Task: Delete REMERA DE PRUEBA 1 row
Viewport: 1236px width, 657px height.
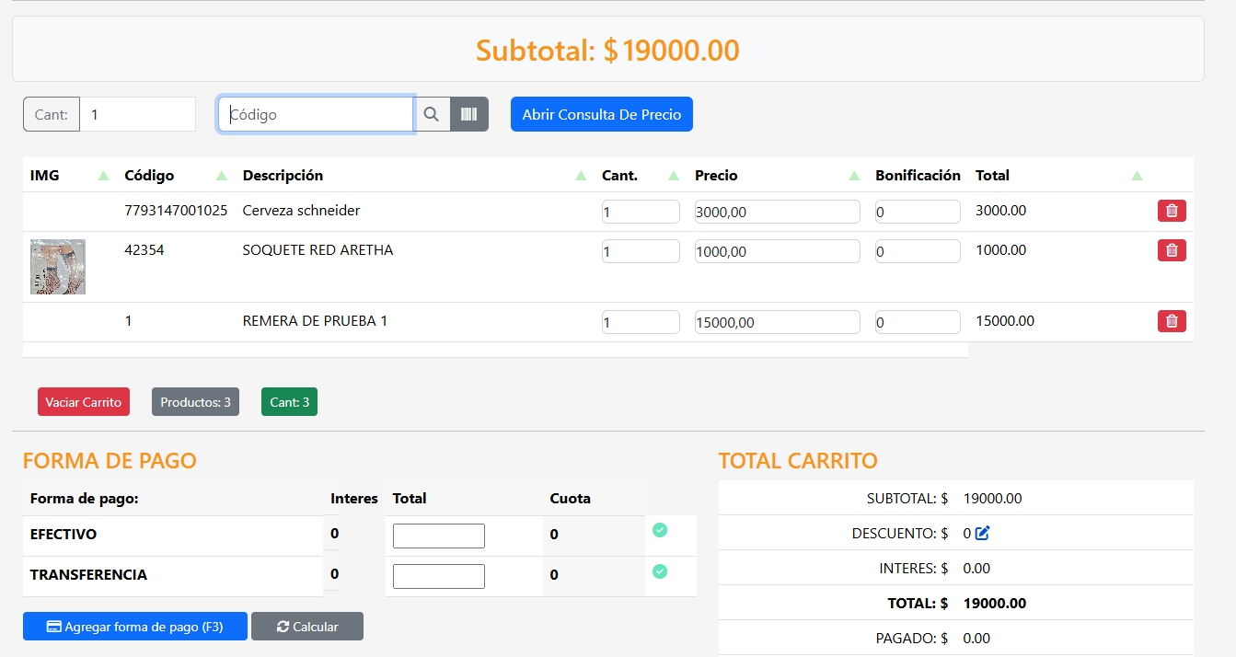Action: click(1172, 321)
